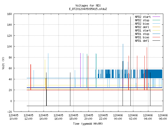
Task: Click the tallest black spike near 155 V
Action: (131, 61)
